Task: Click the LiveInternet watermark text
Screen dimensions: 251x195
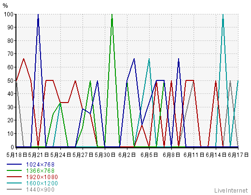Action: click(x=231, y=191)
